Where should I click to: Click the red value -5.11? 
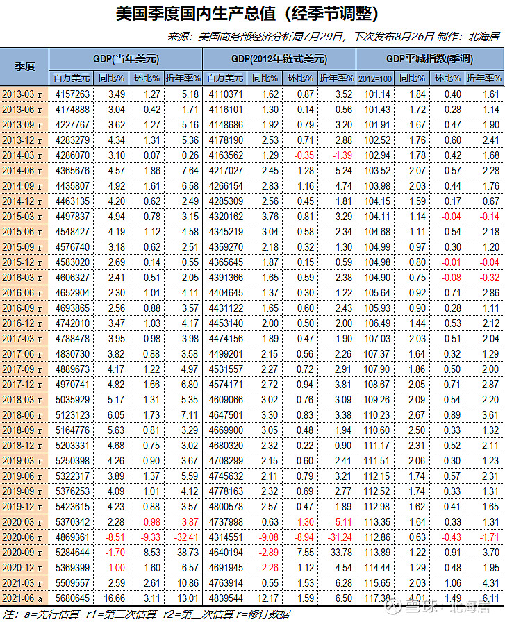342,522
